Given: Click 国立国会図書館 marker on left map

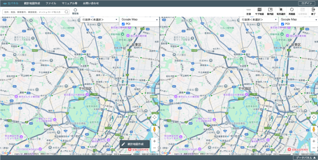Looking at the screenshot, I should (x=67, y=123).
